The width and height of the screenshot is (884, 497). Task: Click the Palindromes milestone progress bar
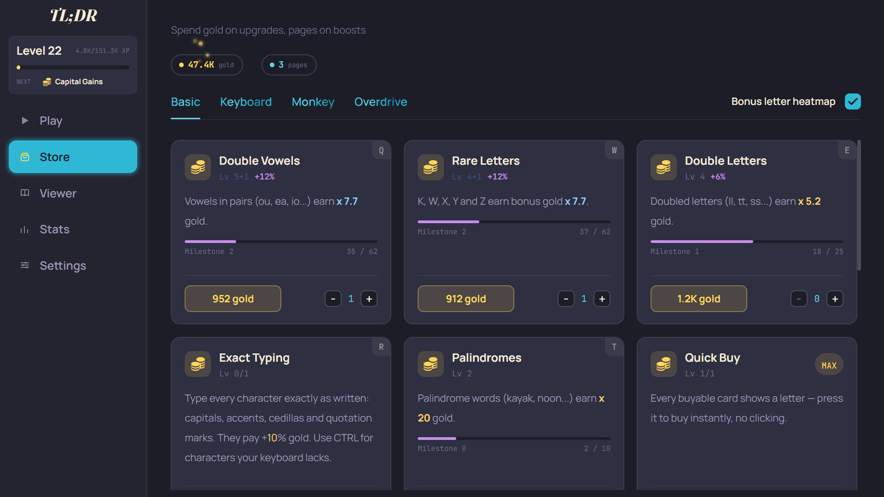(514, 438)
